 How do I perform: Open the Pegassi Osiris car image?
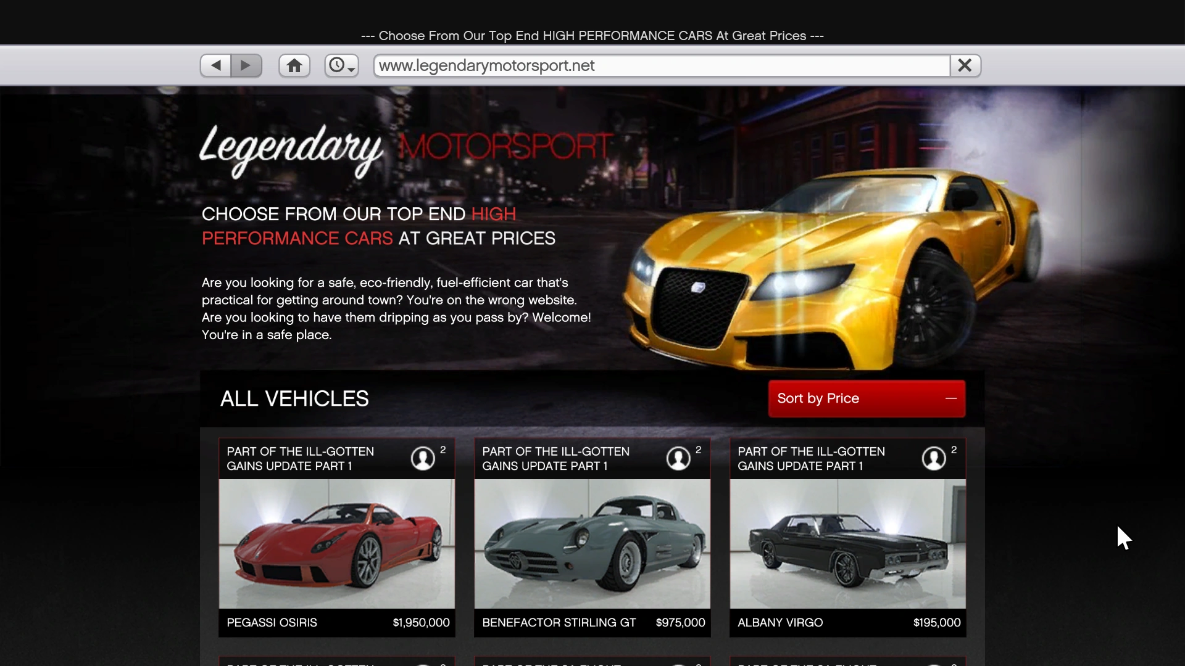[x=336, y=543]
